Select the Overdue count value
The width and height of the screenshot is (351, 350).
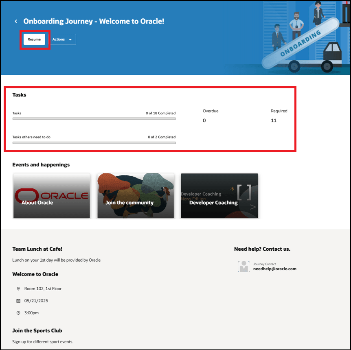click(x=204, y=120)
